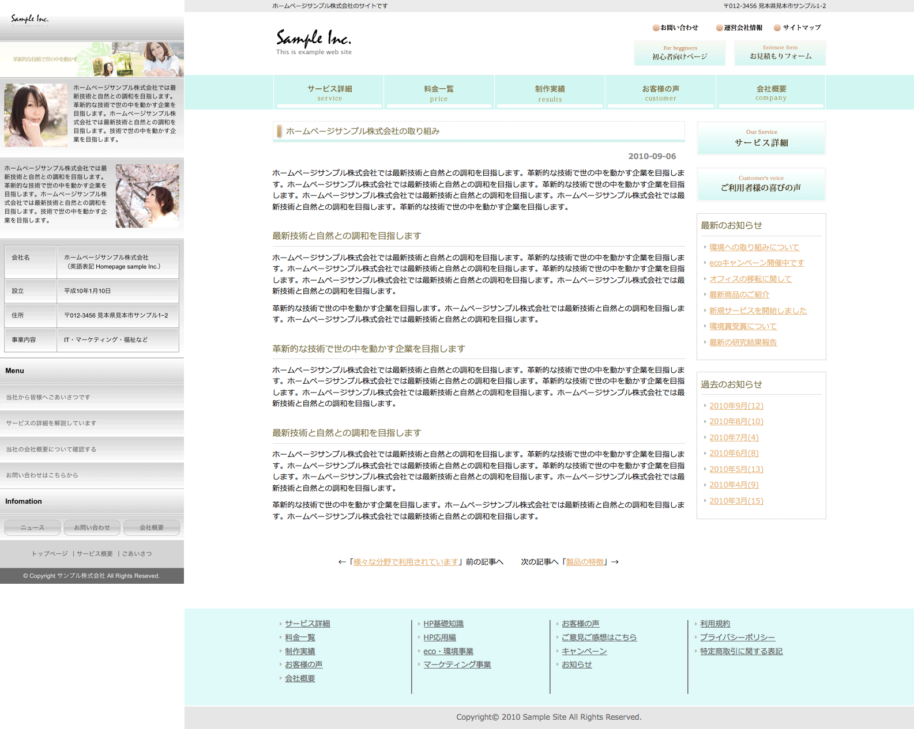Click the Sample Inc. logo in header
The height and width of the screenshot is (729, 914).
313,41
